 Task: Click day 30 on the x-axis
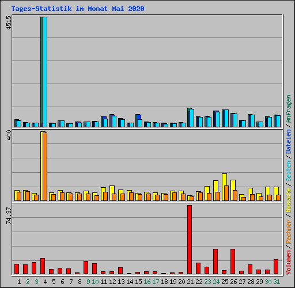click(x=268, y=282)
